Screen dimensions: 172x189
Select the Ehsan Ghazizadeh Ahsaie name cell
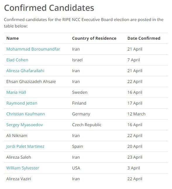[x=31, y=82]
